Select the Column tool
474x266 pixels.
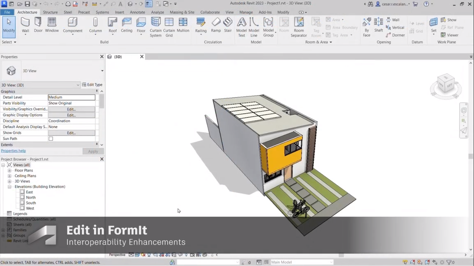95,26
